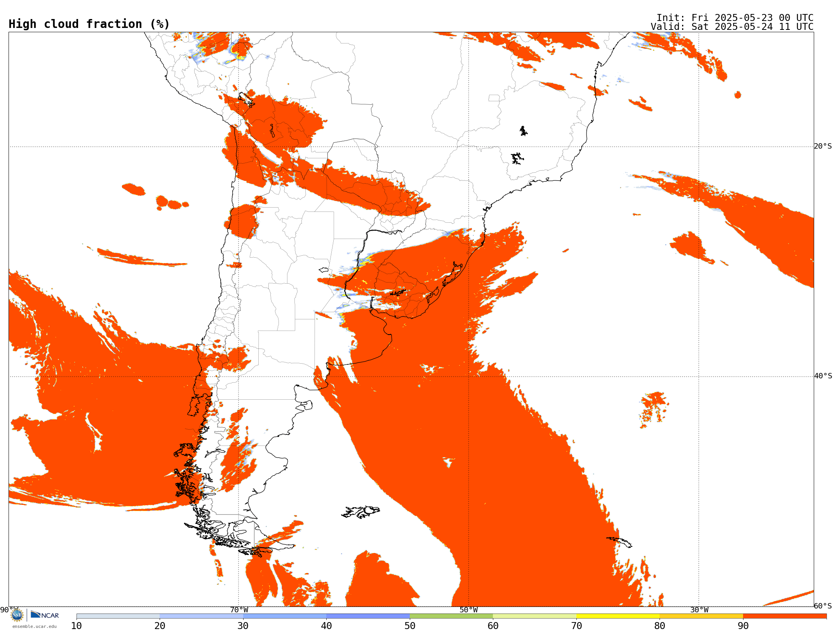
Task: Click the Init date and time text
Action: point(735,18)
